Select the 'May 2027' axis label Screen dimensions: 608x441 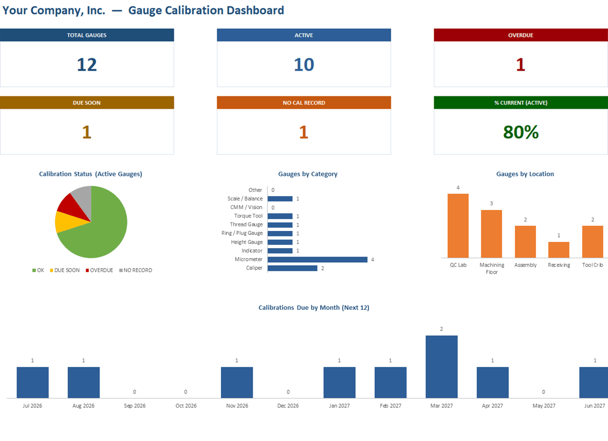coord(543,406)
